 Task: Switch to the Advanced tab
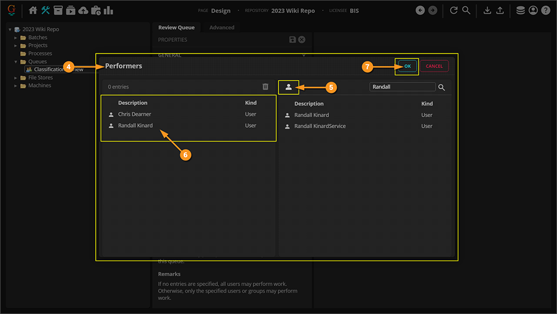[x=222, y=27]
